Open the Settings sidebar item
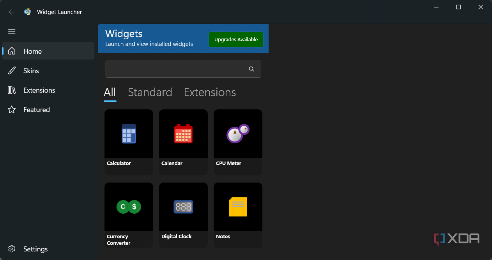This screenshot has height=260, width=492. 48,249
